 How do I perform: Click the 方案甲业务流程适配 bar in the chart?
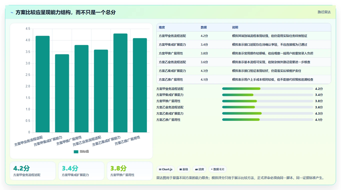pyautogui.click(x=43, y=84)
